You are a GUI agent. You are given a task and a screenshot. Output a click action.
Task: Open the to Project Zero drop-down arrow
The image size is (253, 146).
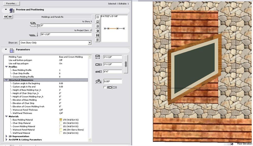91,30
